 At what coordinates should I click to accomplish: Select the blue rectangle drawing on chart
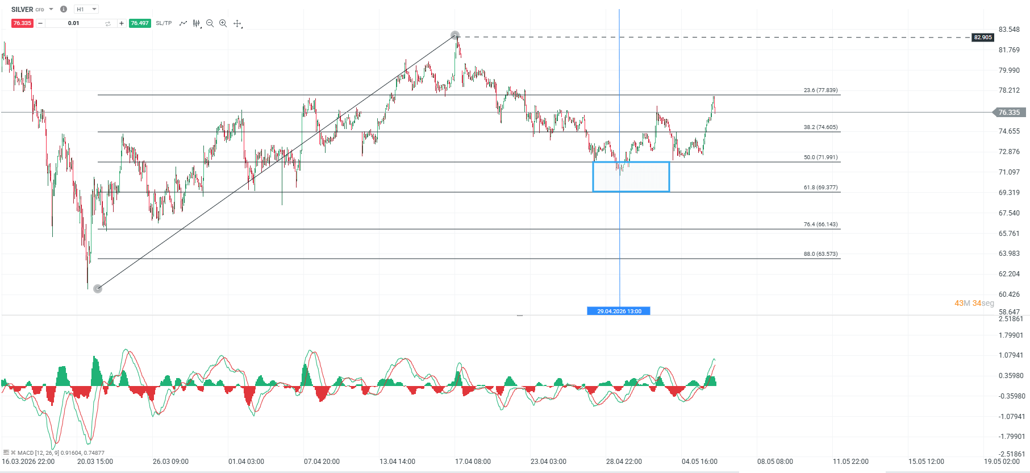(x=631, y=177)
